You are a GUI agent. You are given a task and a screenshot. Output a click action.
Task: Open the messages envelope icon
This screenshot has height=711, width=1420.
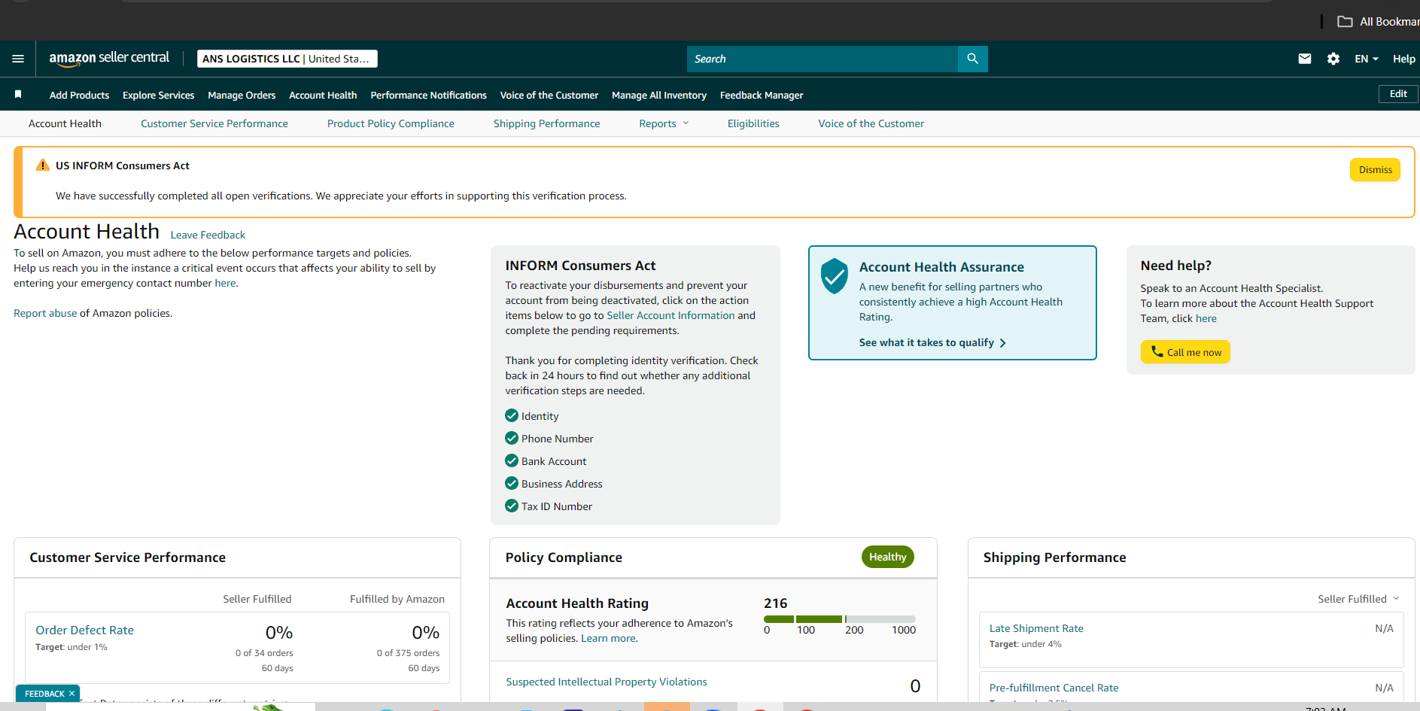(1305, 59)
